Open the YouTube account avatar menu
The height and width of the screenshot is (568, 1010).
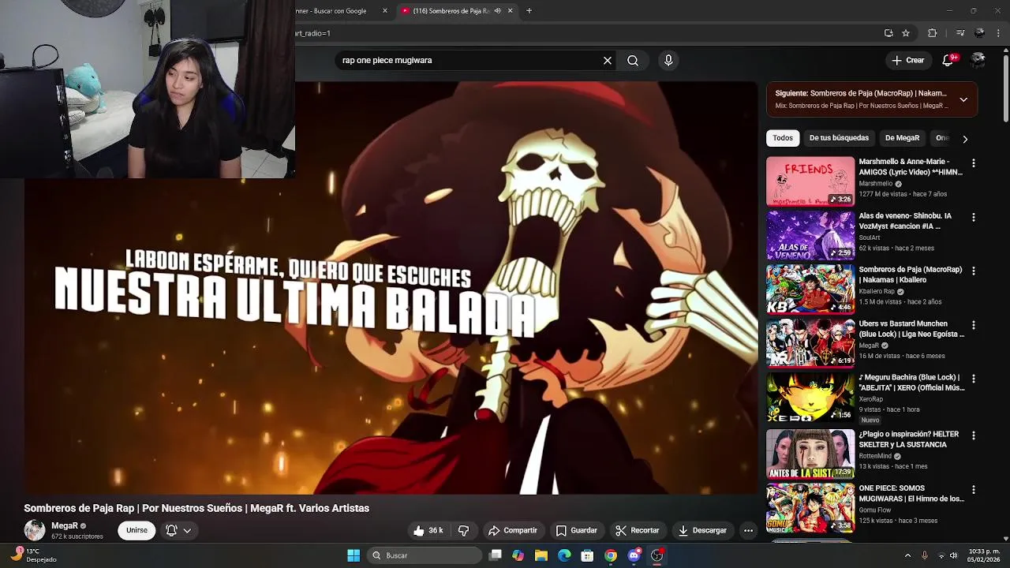point(978,60)
